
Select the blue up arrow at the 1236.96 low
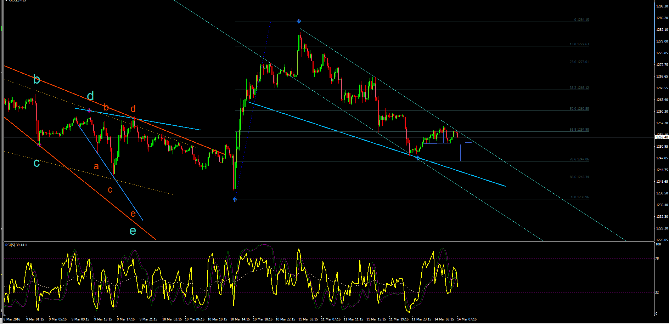coord(235,199)
